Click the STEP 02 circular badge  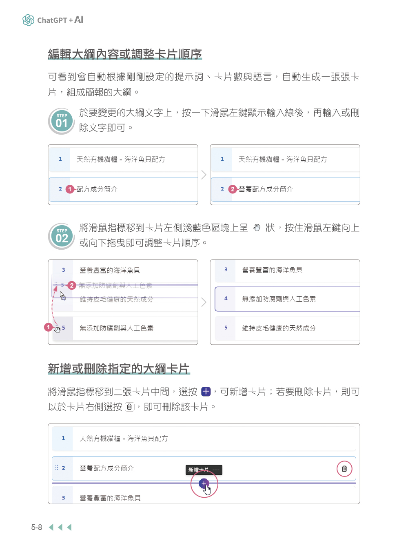tap(61, 236)
